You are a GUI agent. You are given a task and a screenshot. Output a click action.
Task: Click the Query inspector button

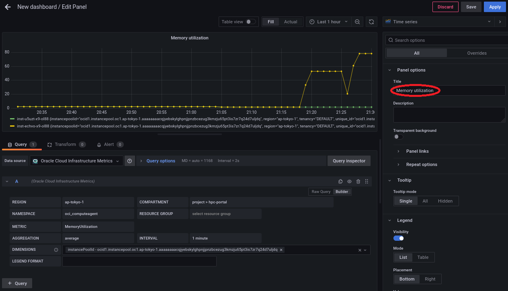pos(349,161)
